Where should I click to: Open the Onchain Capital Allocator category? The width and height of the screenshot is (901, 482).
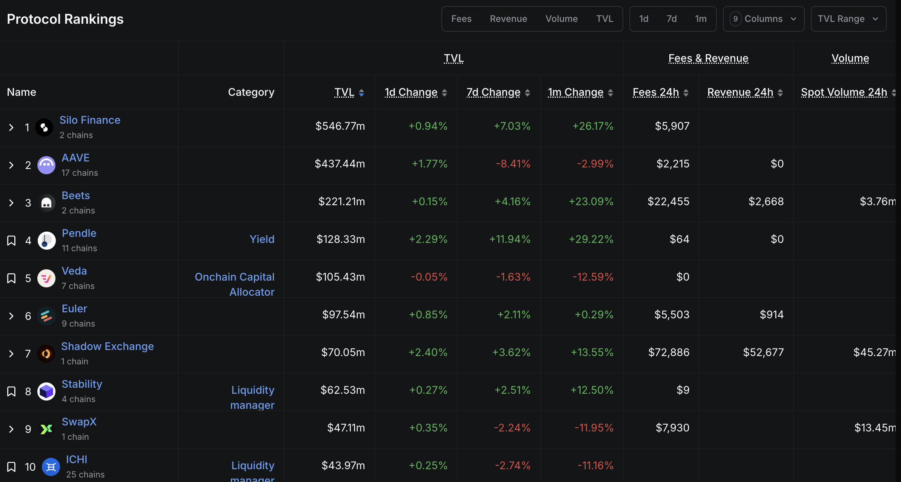[x=235, y=284]
